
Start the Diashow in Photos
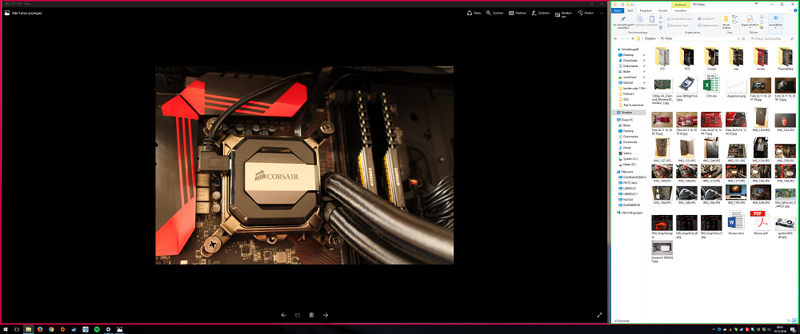(518, 13)
